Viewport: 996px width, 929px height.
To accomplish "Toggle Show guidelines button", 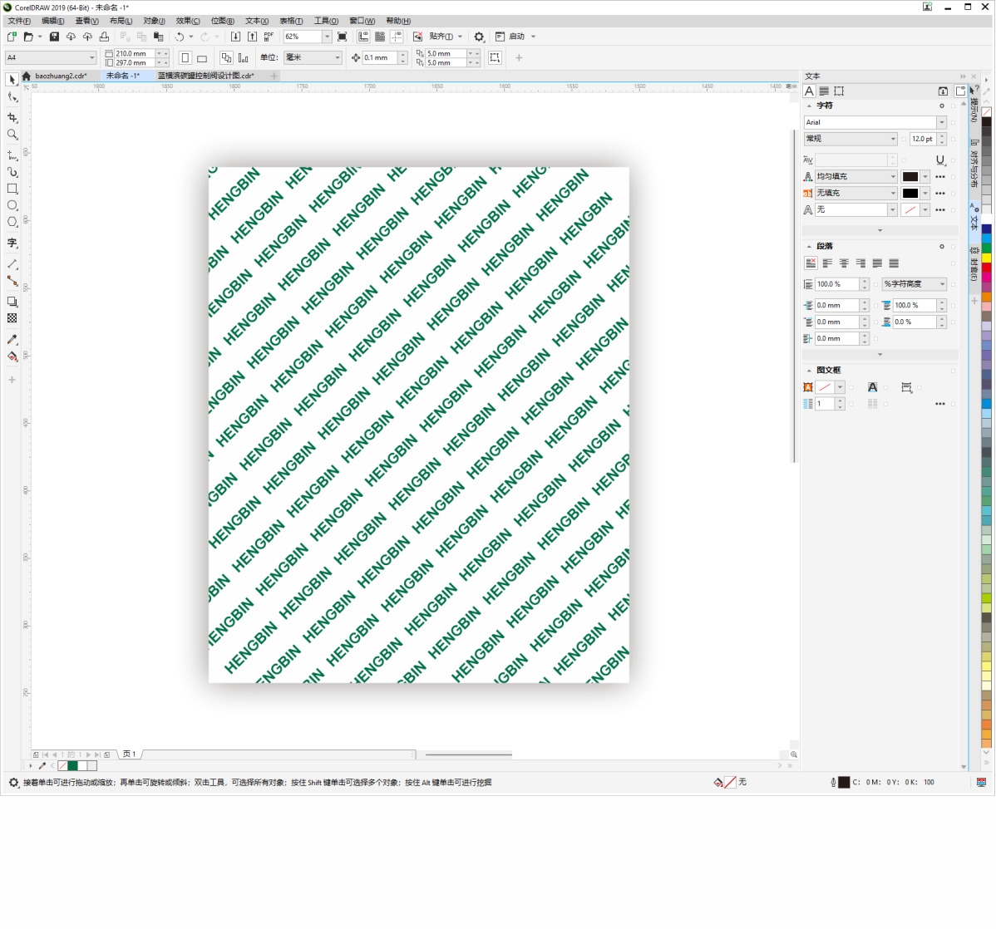I will coord(397,37).
